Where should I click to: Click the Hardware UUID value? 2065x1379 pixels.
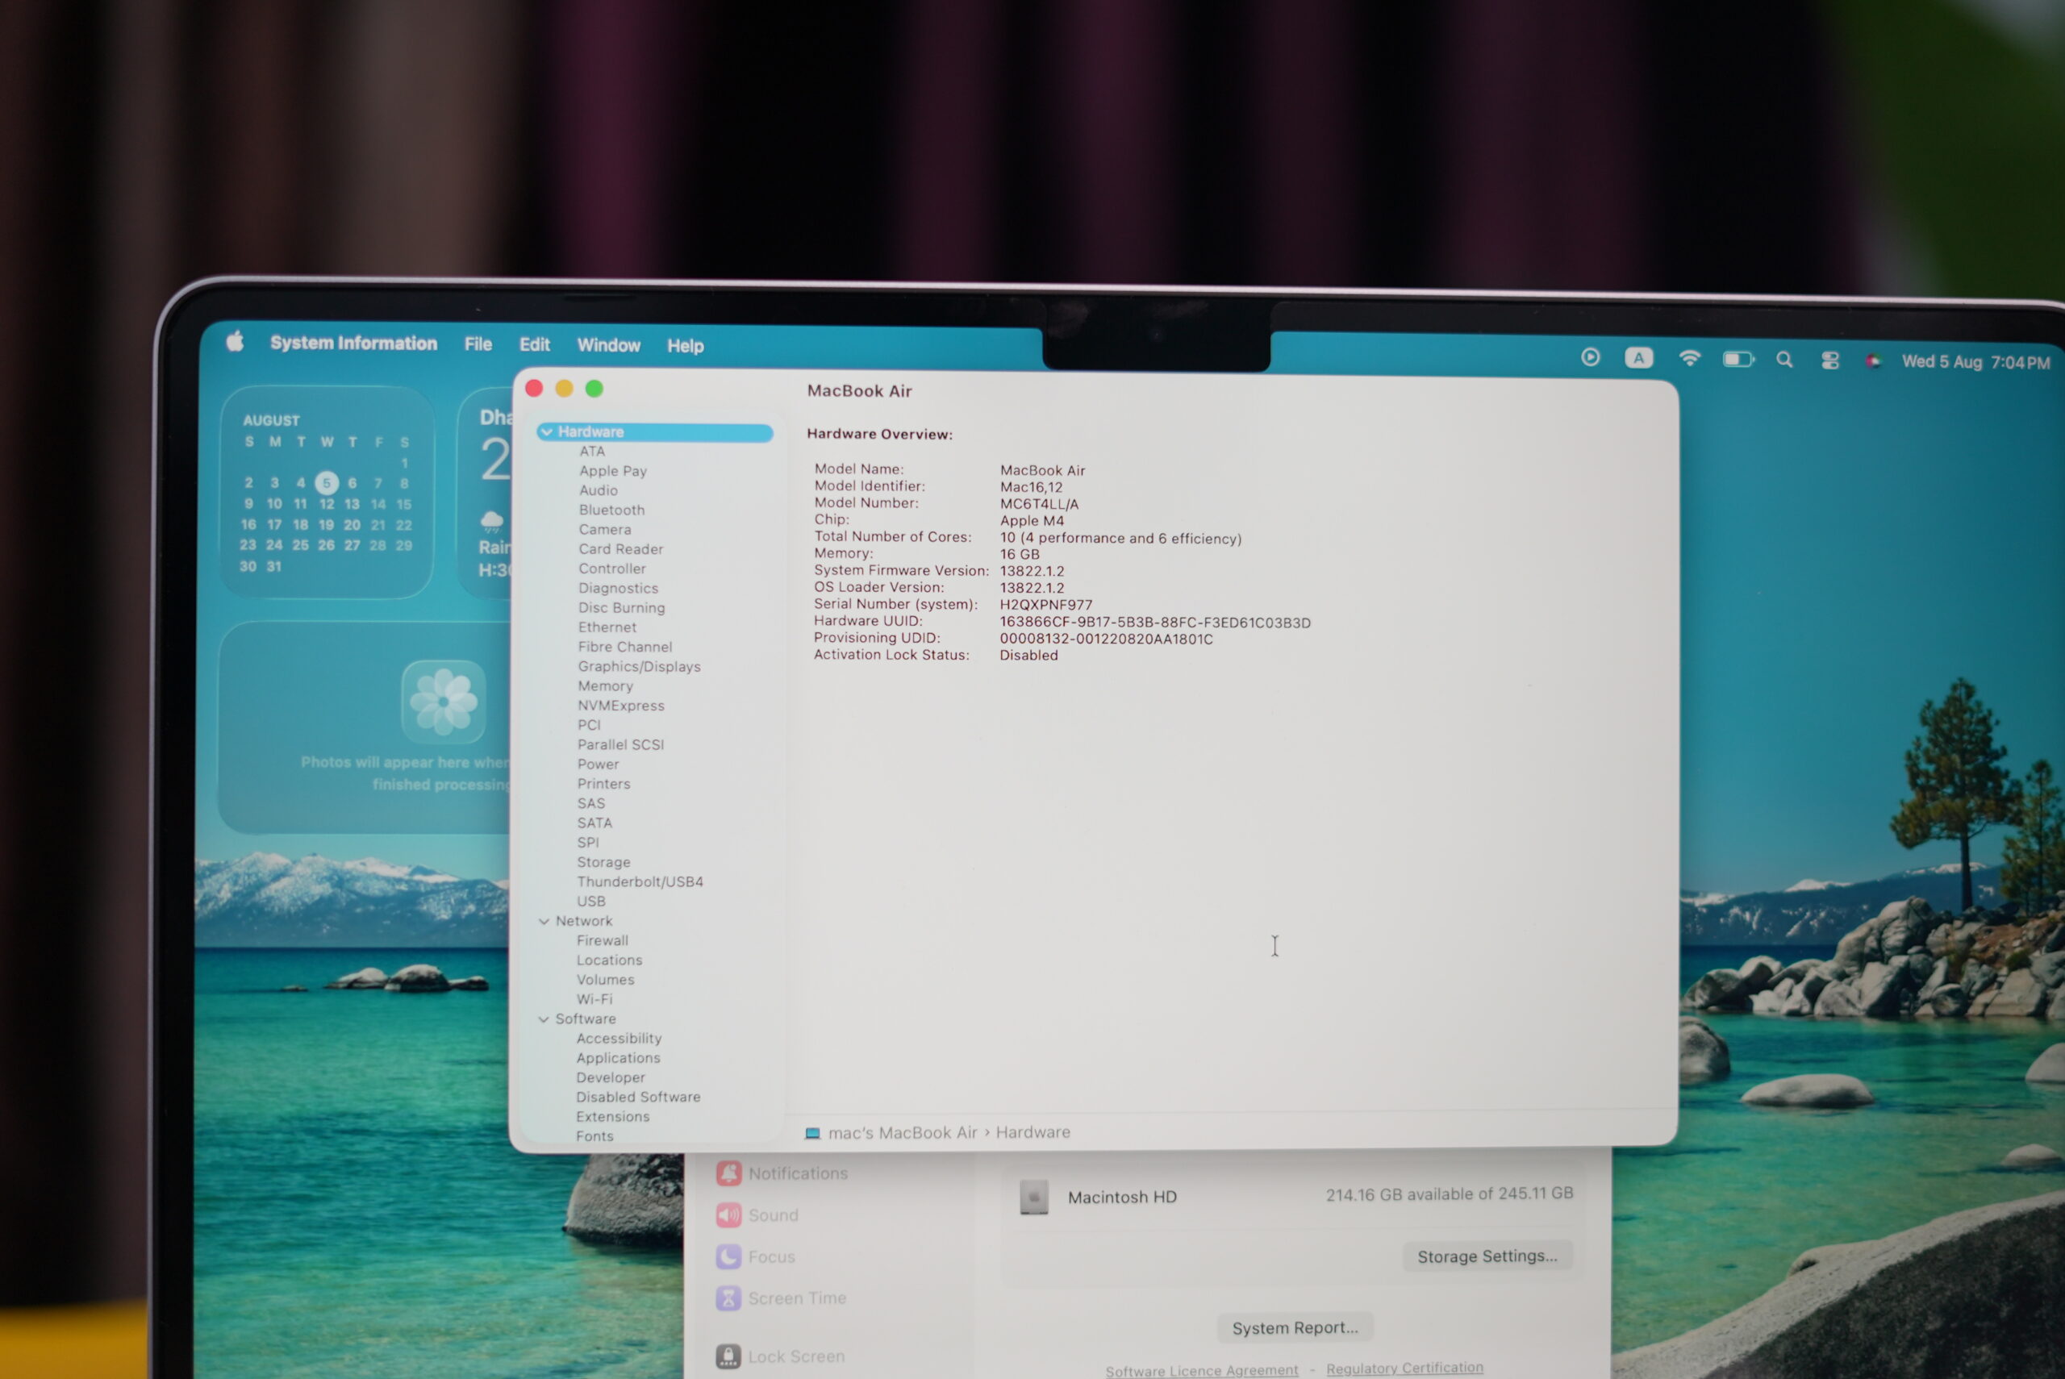click(1155, 623)
